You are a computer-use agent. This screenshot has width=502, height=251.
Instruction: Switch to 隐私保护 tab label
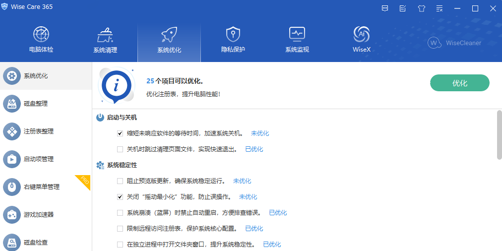pyautogui.click(x=233, y=50)
